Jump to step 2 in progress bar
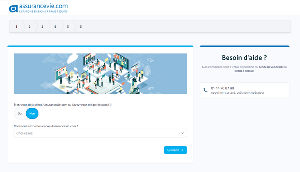Viewport: 300px width, 172px height. click(29, 27)
